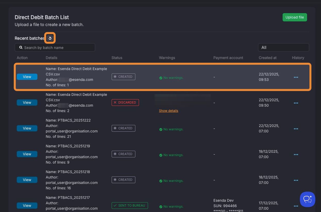Image resolution: width=321 pixels, height=212 pixels.
Task: Click 'No. of lines: 21' text
Action: click(x=58, y=137)
